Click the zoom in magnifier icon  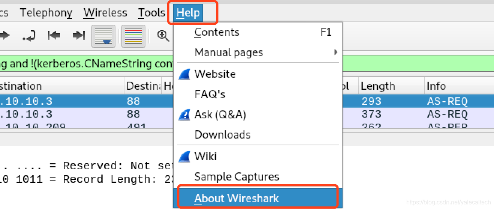[x=163, y=36]
